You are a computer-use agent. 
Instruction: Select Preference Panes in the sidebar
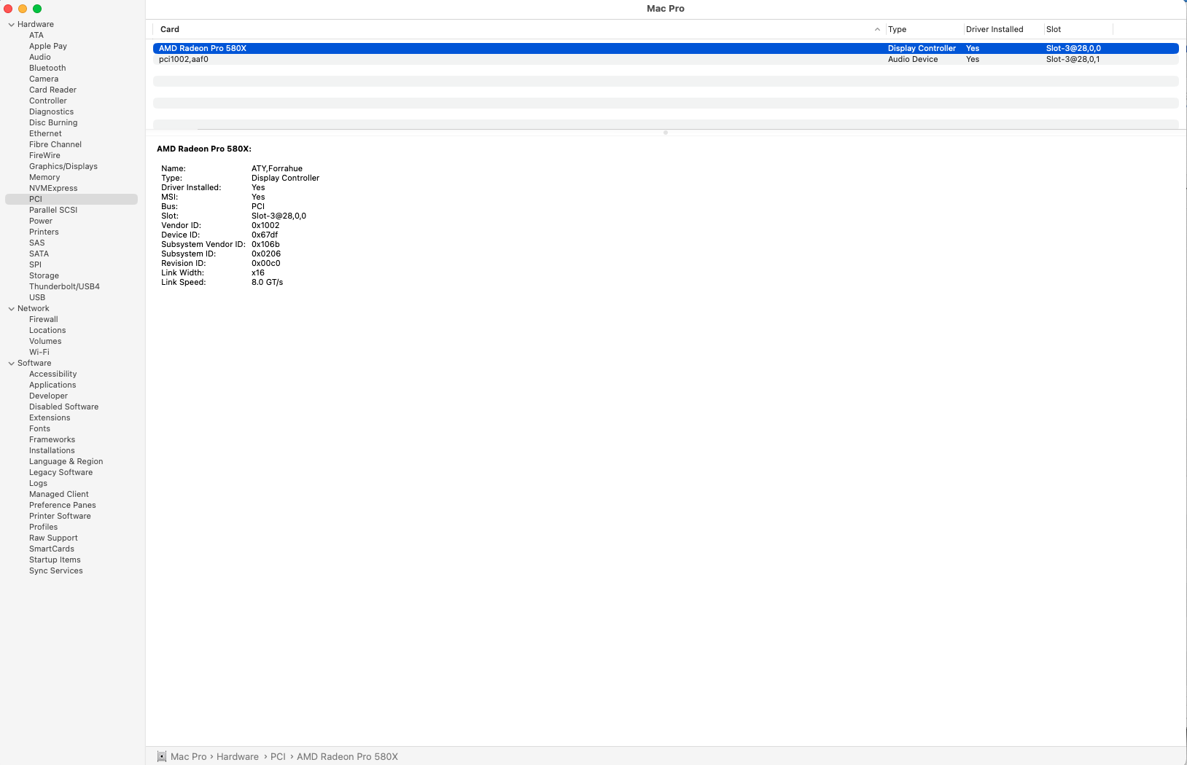pos(63,506)
